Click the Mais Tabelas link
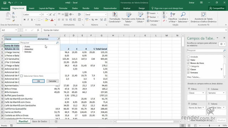Image resolution: width=228 pixels, height=128 pixels. (x=194, y=77)
